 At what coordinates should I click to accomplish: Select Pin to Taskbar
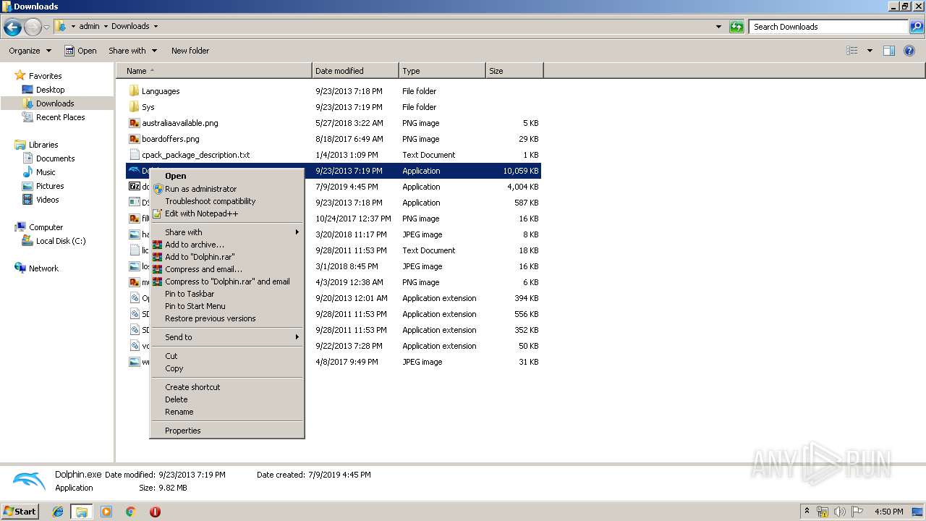[226, 294]
